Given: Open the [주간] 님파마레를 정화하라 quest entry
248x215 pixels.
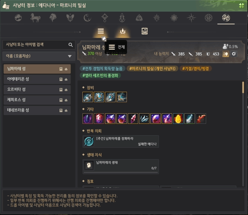Looking at the screenshot, I should [121, 141].
